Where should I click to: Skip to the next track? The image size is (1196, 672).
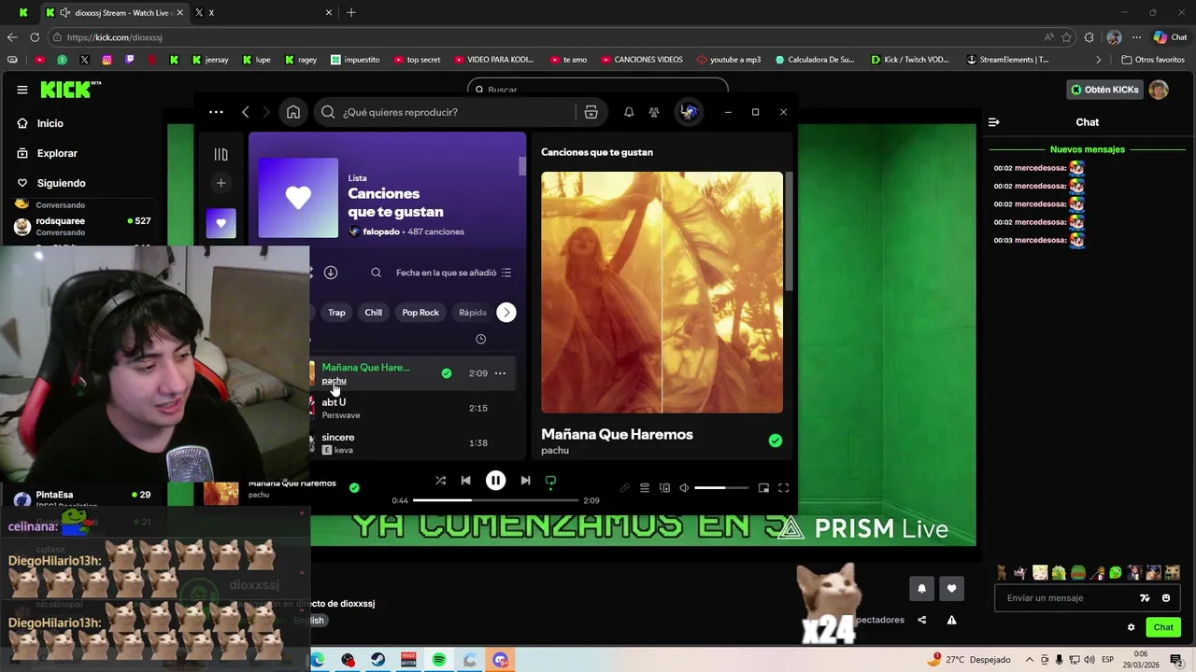[525, 481]
